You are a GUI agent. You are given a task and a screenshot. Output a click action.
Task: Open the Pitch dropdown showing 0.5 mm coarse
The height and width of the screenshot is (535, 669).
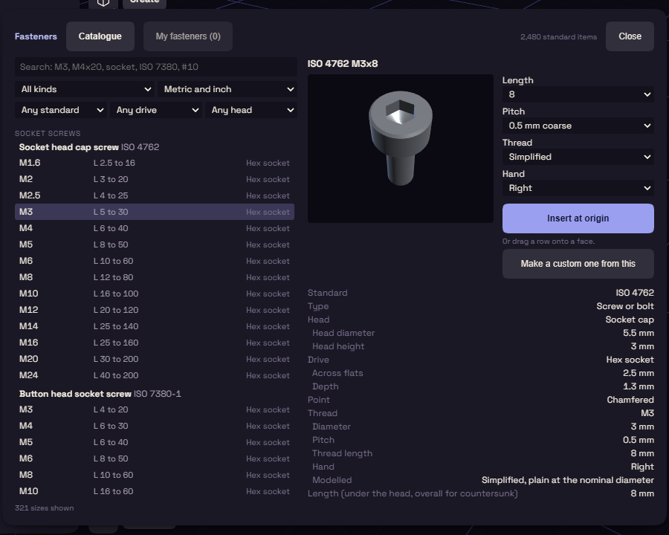578,126
